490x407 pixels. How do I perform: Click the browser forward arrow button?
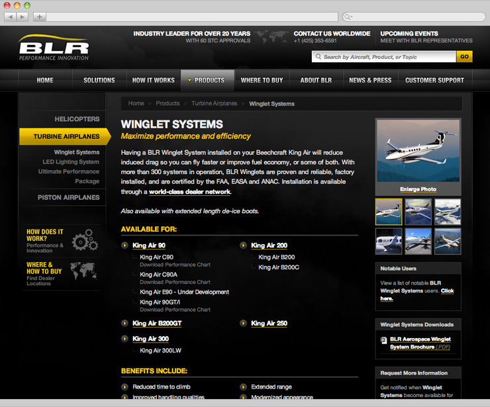[23, 17]
